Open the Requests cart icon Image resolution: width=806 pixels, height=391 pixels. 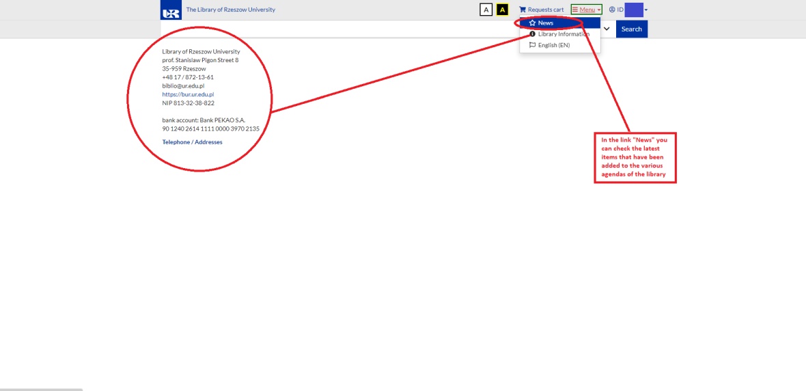click(x=523, y=10)
